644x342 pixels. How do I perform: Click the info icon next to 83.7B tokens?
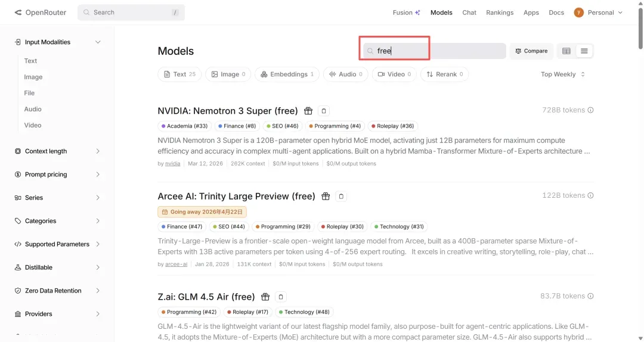point(590,296)
